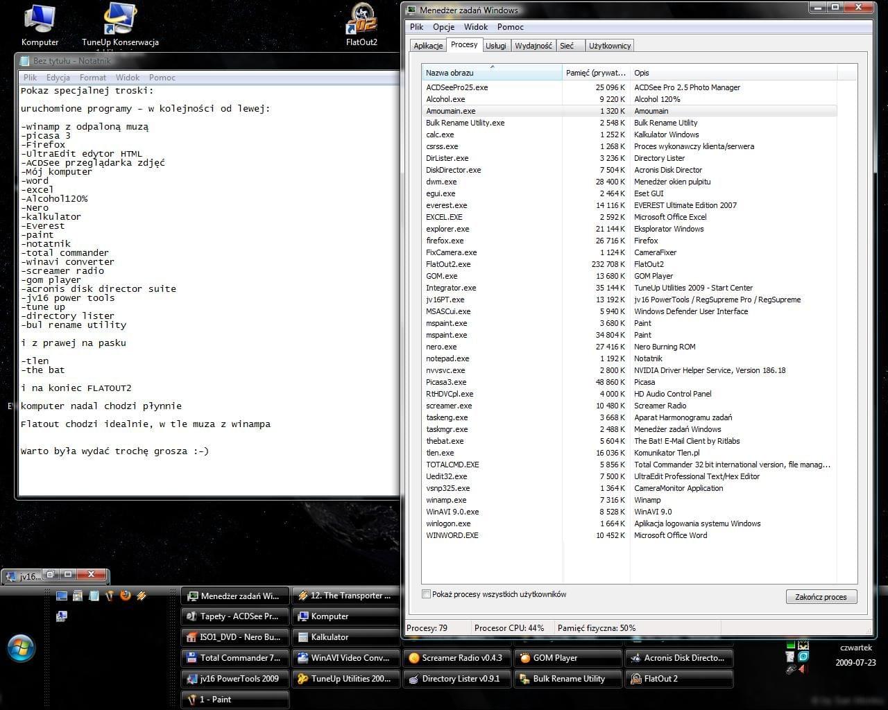Sort processes by Nazwa obrazu column
This screenshot has width=888, height=710.
pyautogui.click(x=492, y=73)
